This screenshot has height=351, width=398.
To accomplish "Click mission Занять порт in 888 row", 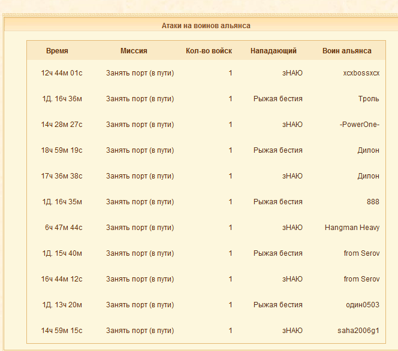I will (x=140, y=202).
